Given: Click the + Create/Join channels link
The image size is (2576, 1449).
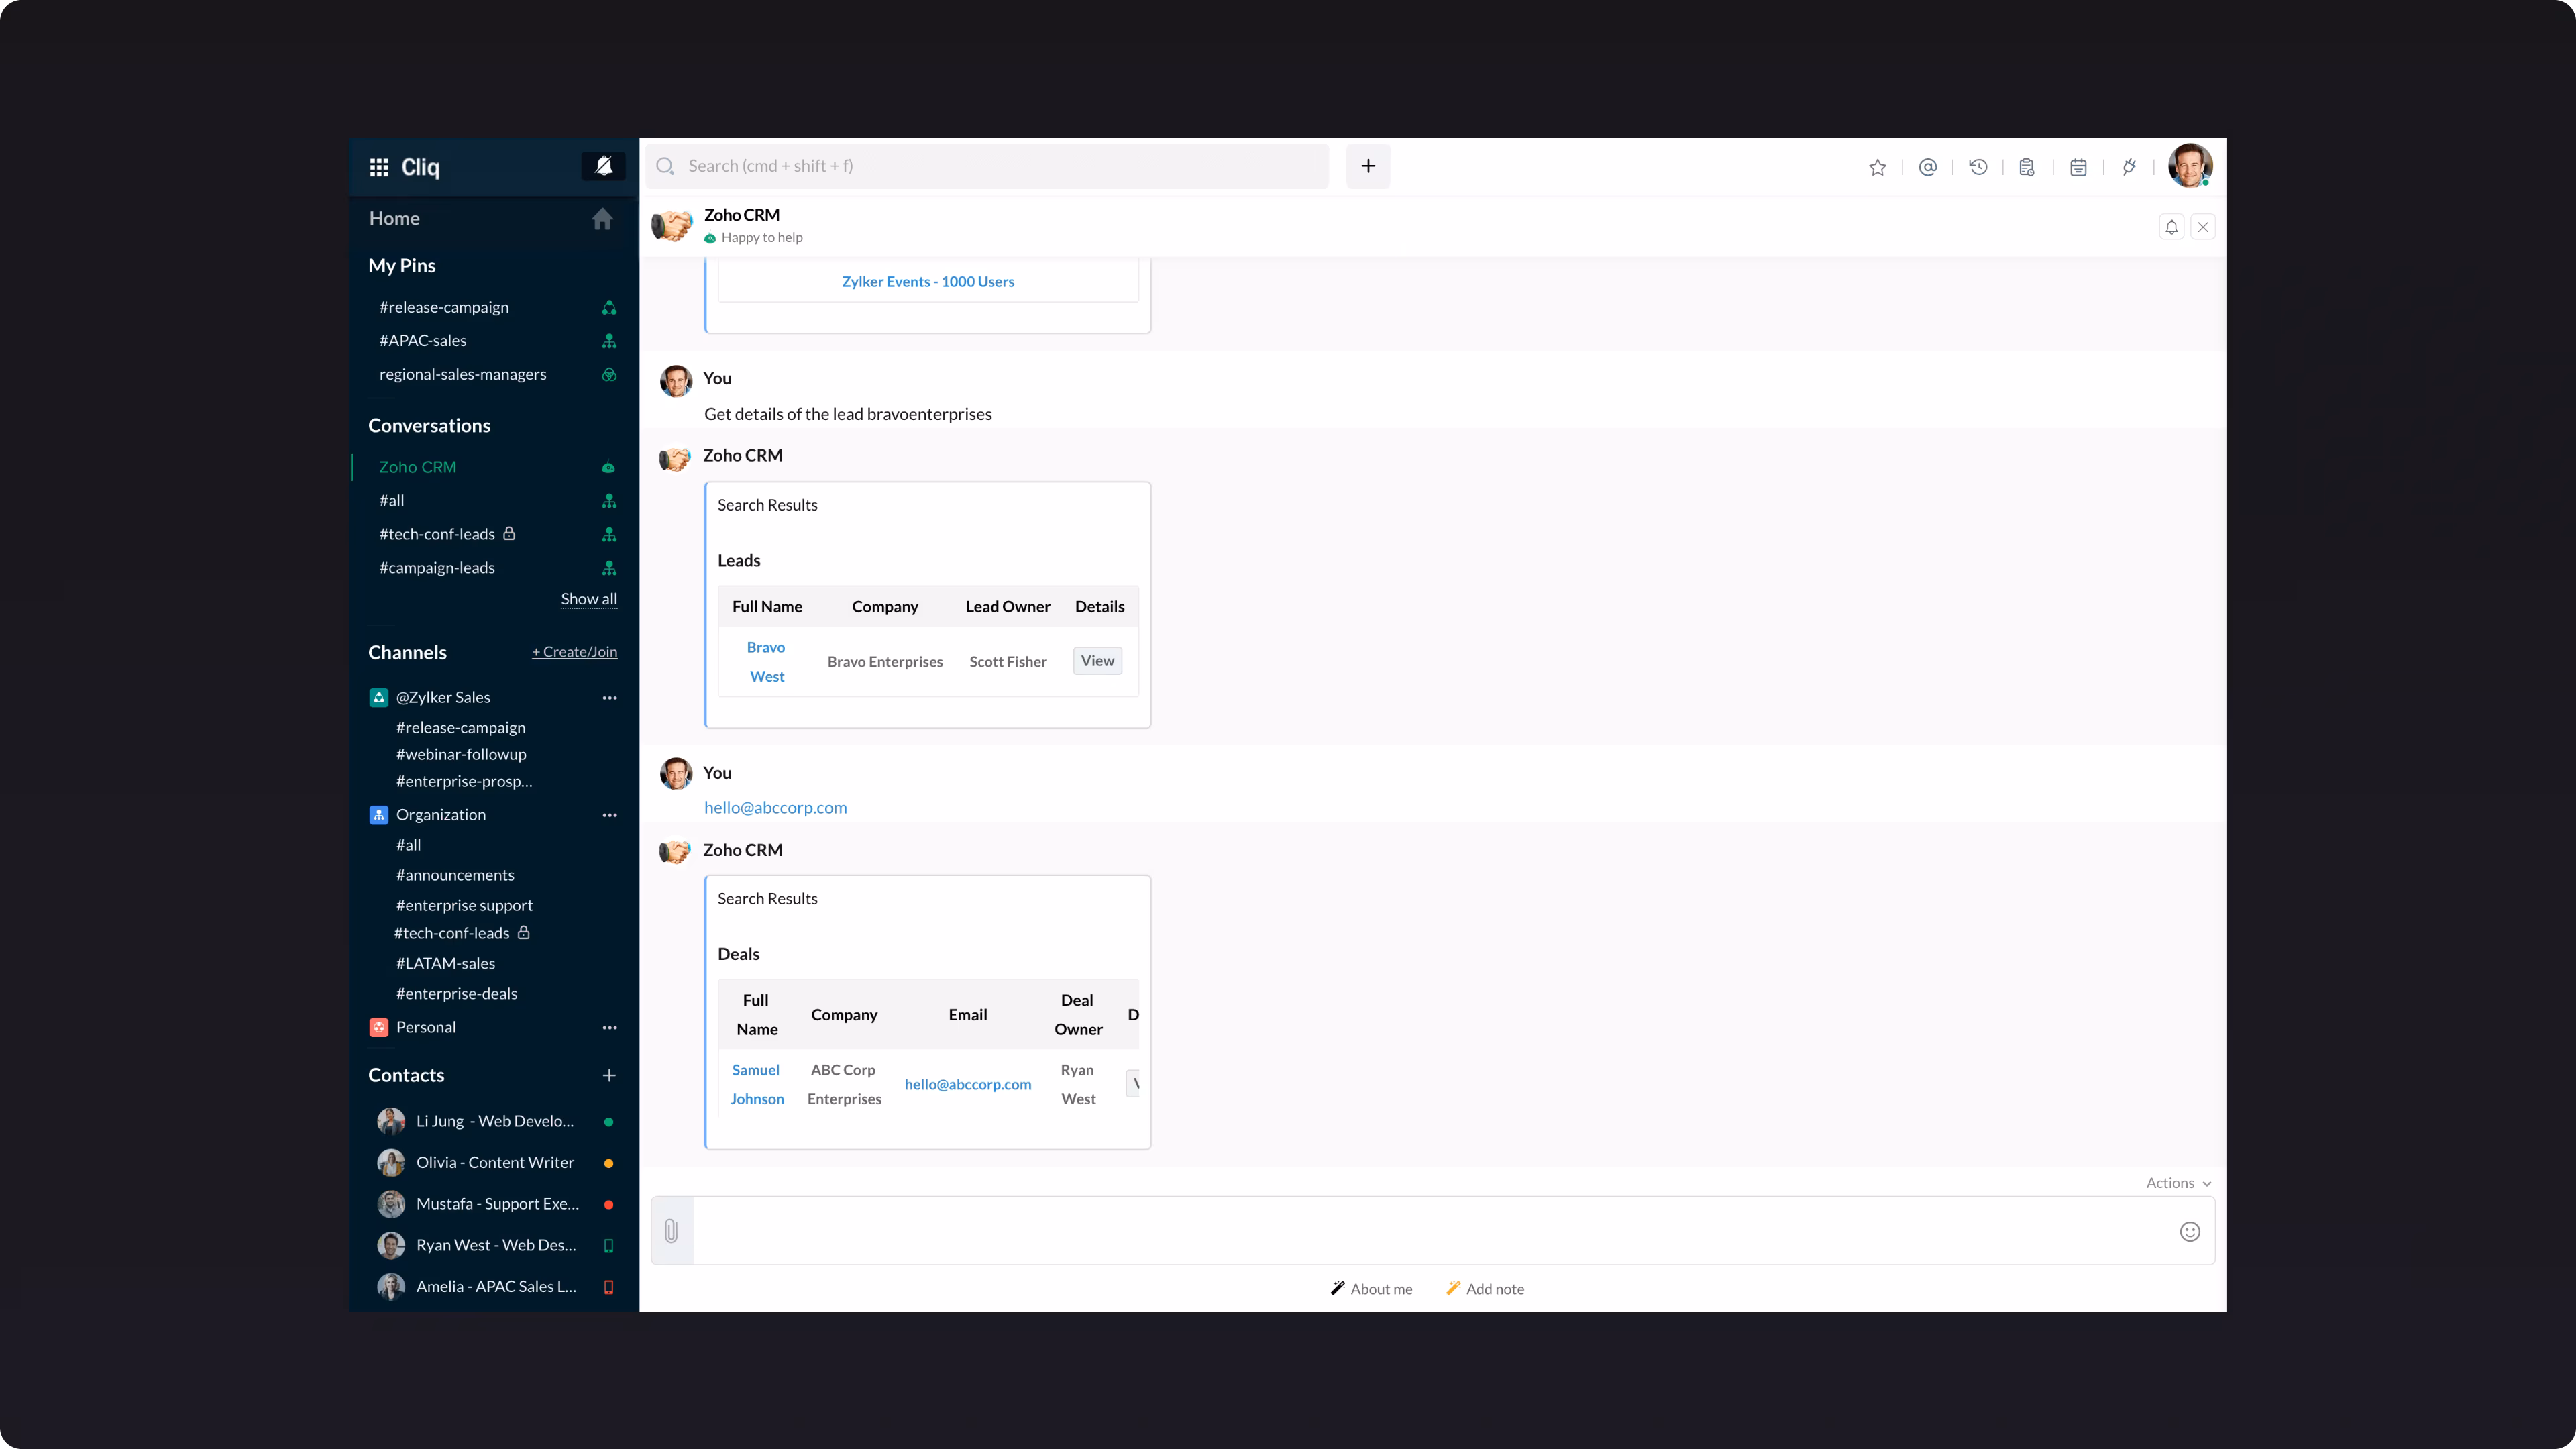Looking at the screenshot, I should (x=574, y=652).
